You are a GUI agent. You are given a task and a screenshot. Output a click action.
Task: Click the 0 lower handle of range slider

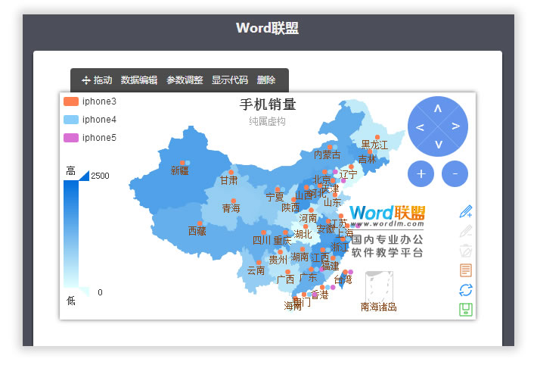(x=84, y=292)
